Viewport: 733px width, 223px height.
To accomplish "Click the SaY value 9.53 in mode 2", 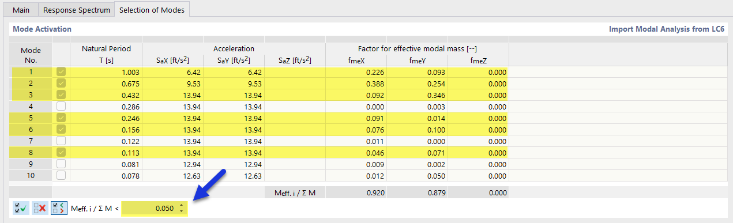I will point(234,84).
